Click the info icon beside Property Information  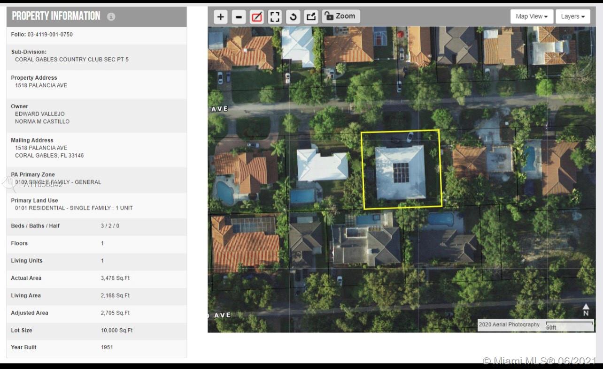[x=111, y=16]
